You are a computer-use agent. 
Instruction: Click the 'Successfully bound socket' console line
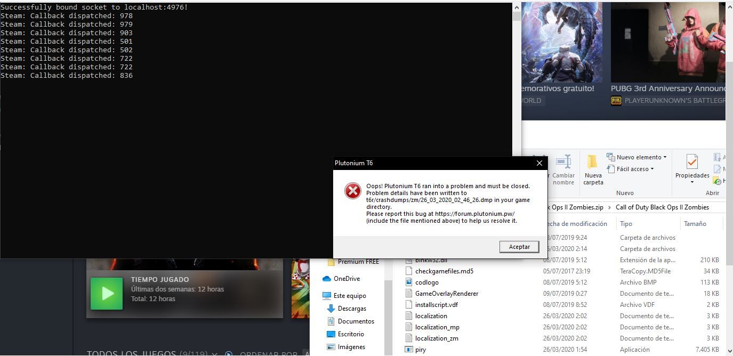click(94, 7)
